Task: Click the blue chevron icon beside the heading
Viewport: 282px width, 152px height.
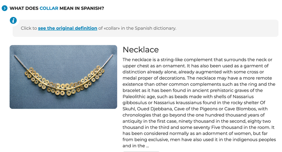Action: [4, 8]
